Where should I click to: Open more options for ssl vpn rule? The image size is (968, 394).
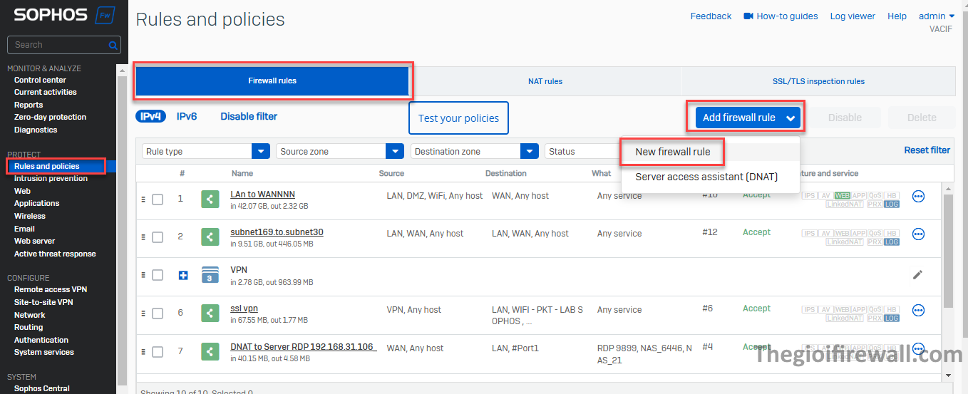pos(918,310)
